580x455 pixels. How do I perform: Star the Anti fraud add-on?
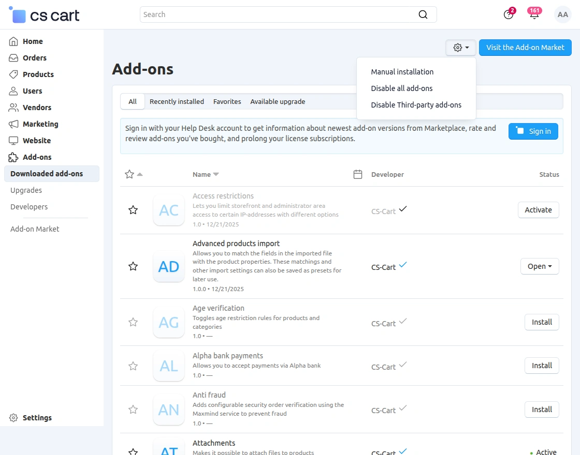coord(133,409)
